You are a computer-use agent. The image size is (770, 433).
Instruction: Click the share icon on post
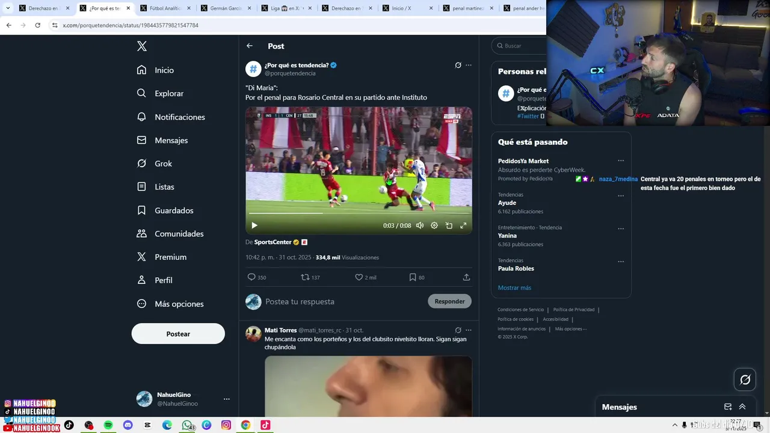click(466, 277)
